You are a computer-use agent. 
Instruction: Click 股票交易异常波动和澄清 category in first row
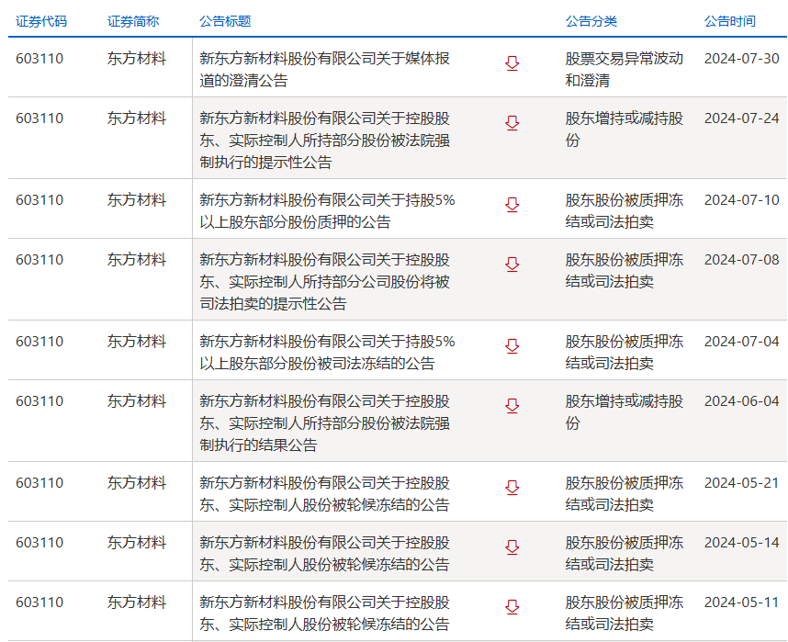click(x=624, y=69)
